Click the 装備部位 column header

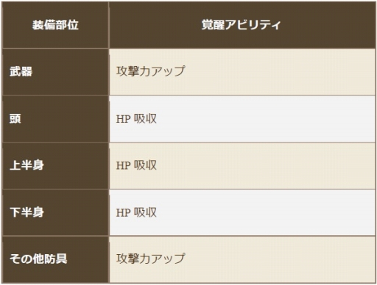[55, 25]
